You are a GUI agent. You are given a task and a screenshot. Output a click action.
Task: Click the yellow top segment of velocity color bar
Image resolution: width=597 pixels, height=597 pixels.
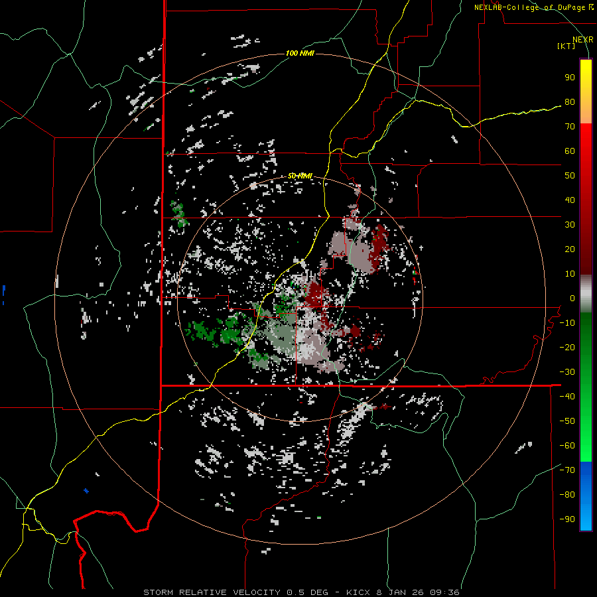(x=586, y=92)
